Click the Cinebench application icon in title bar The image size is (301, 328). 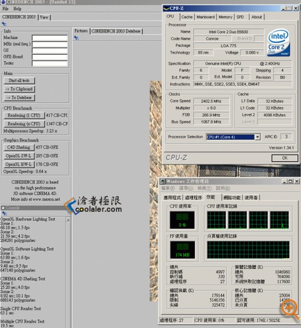click(x=3, y=2)
